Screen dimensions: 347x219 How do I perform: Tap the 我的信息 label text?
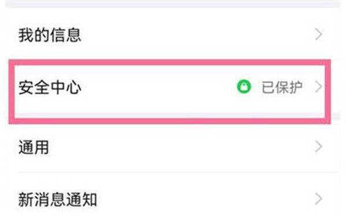click(50, 35)
